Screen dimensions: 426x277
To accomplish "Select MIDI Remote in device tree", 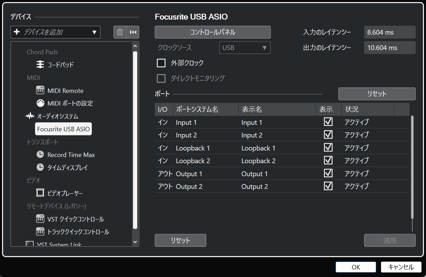I will tap(65, 91).
